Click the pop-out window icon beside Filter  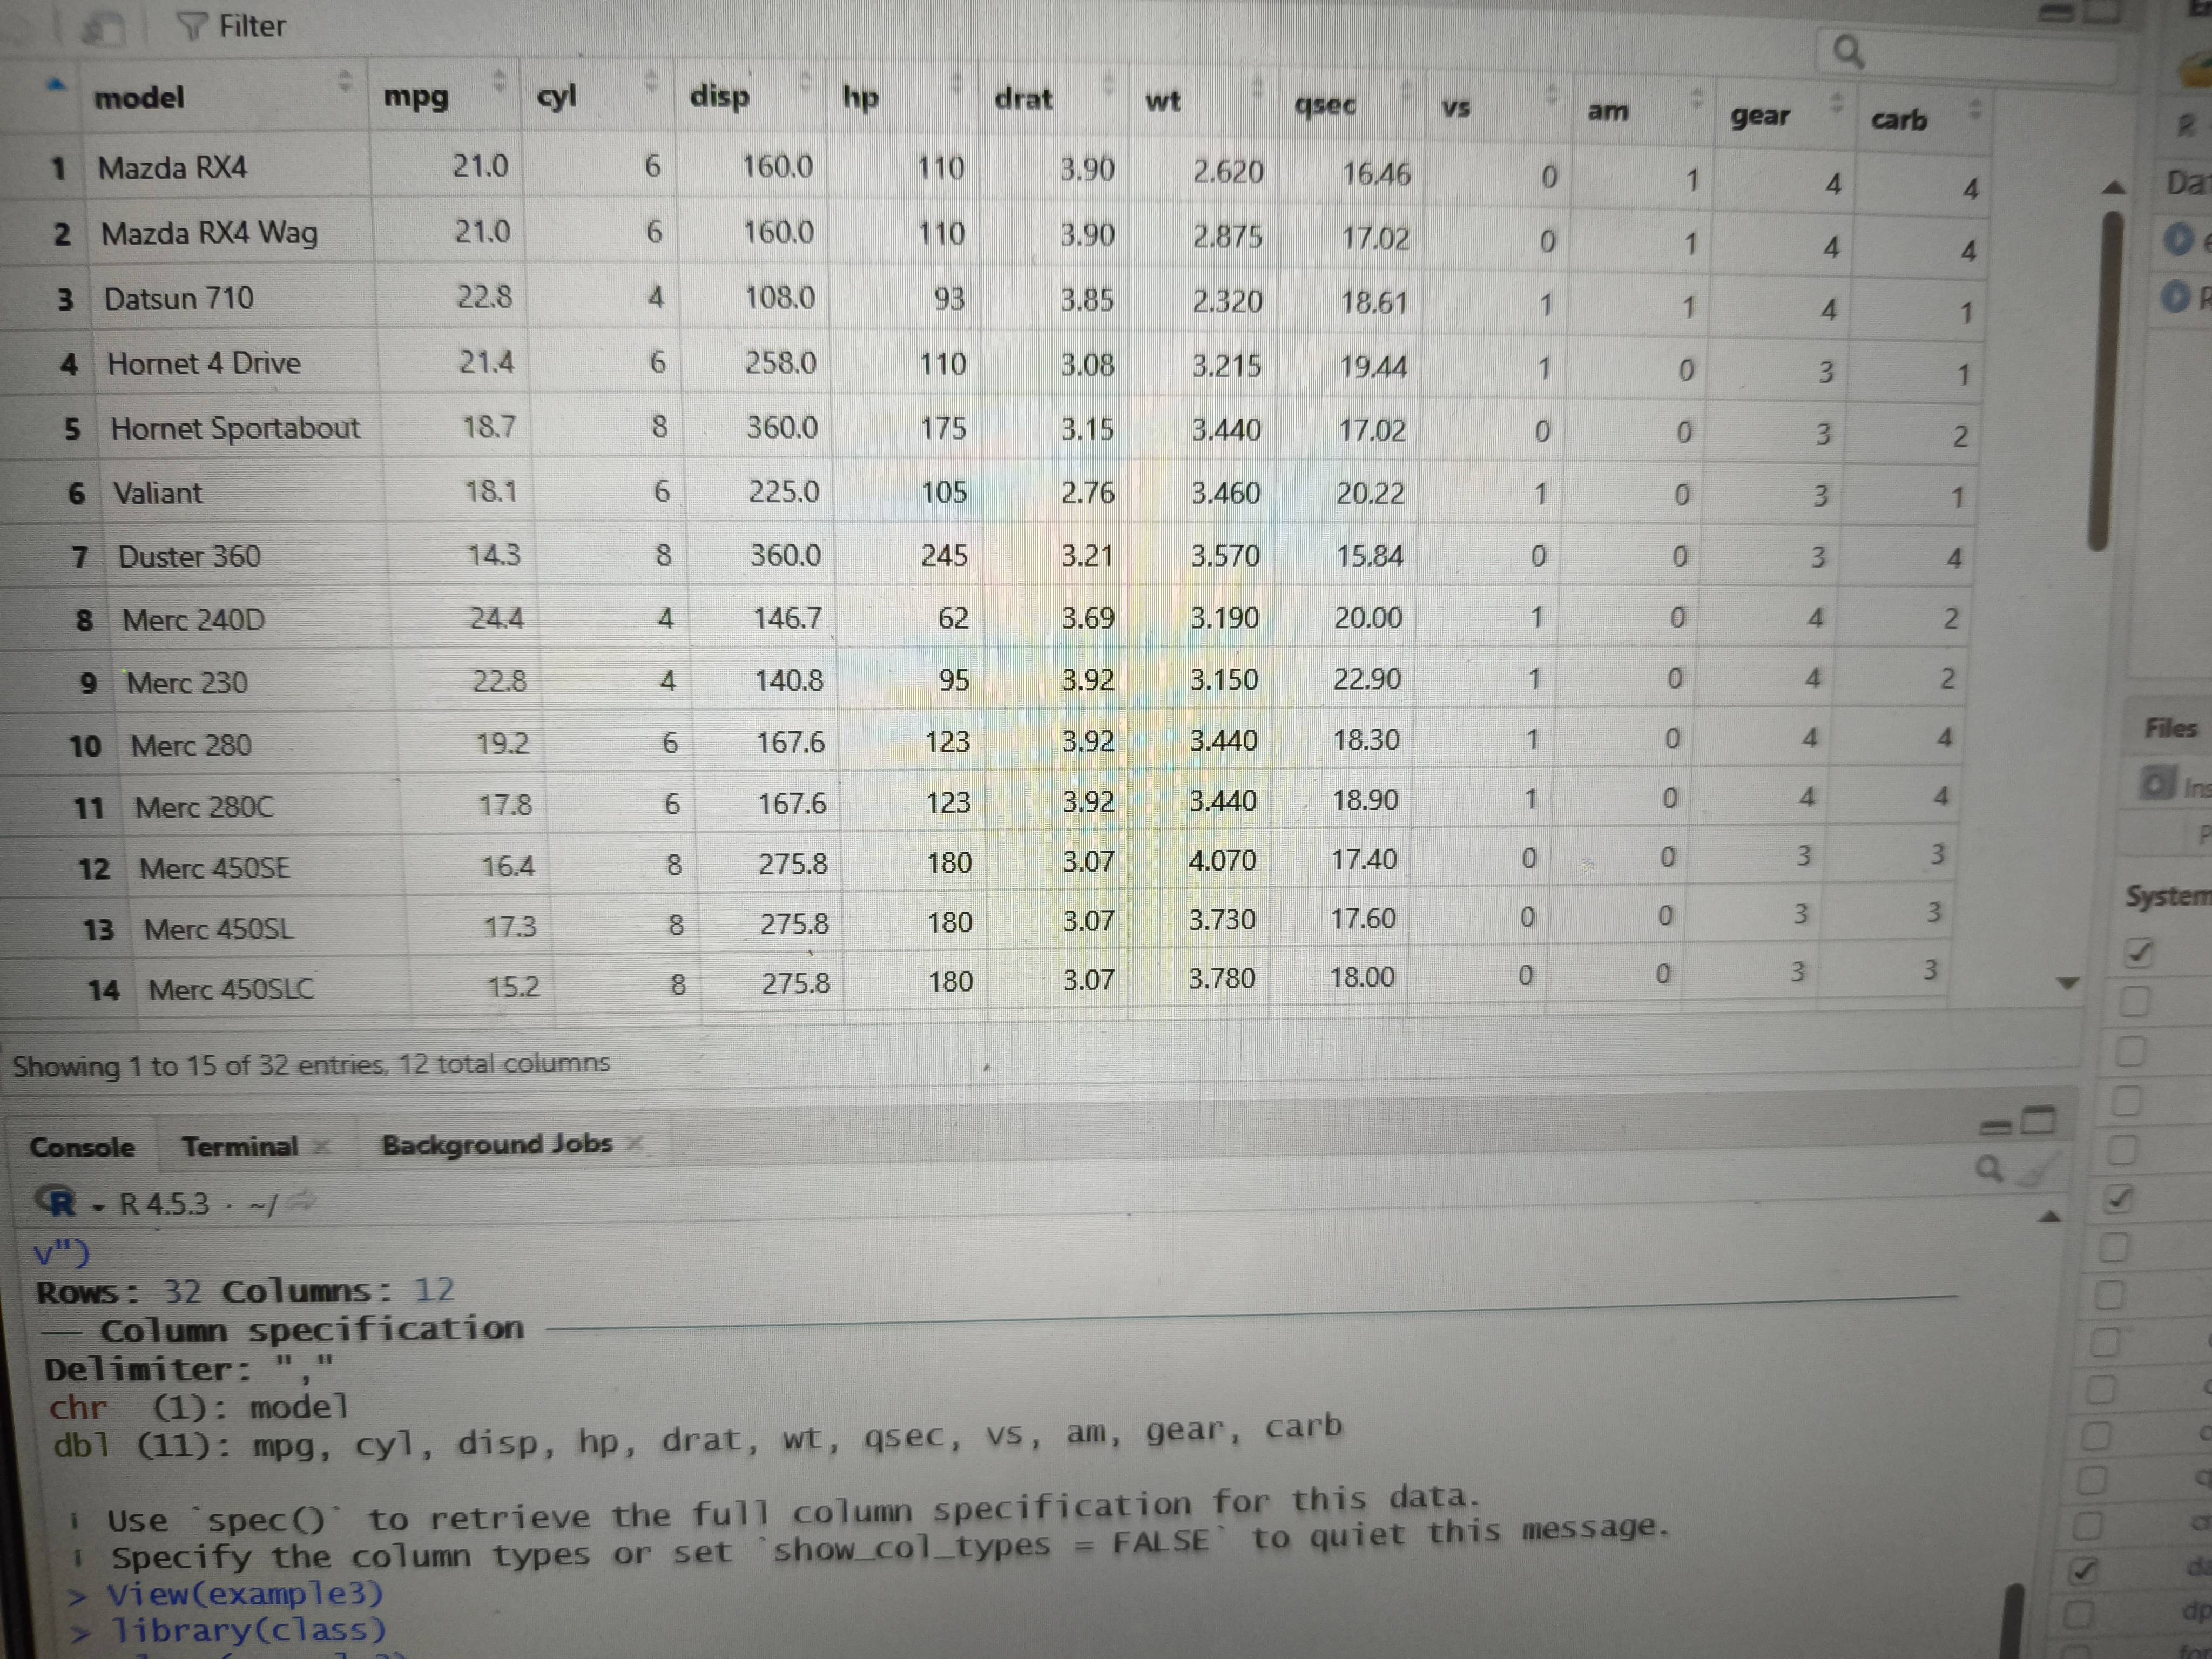coord(103,29)
